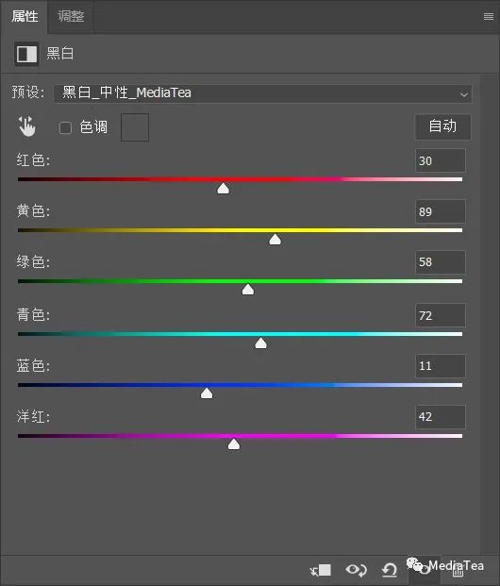
Task: Click the 黑白 panel title text
Action: (x=60, y=54)
